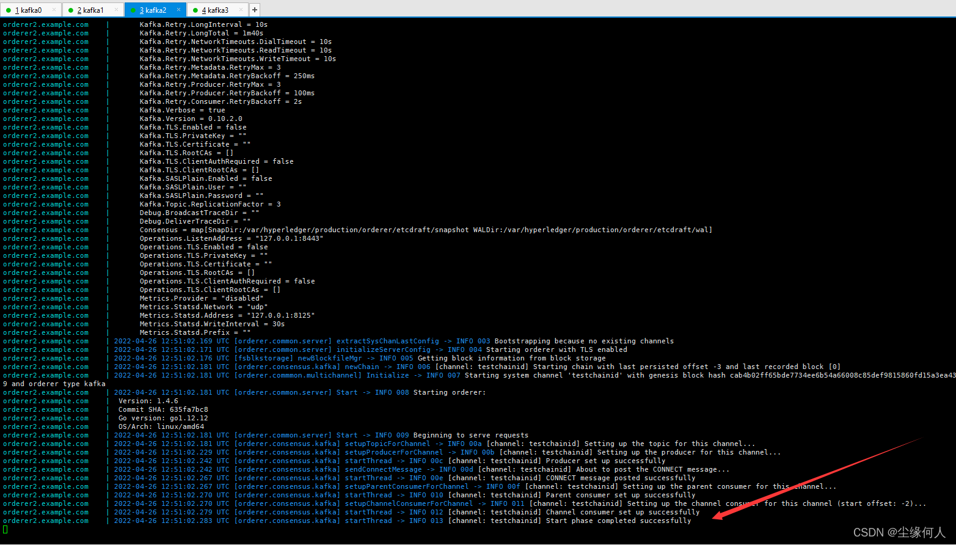The height and width of the screenshot is (545, 956).
Task: Click the 'Version: 1.4.6' line
Action: pos(148,401)
